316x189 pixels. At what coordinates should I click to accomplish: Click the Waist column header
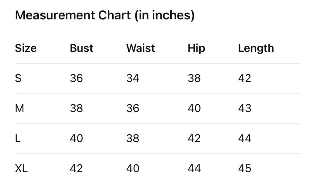click(x=140, y=48)
